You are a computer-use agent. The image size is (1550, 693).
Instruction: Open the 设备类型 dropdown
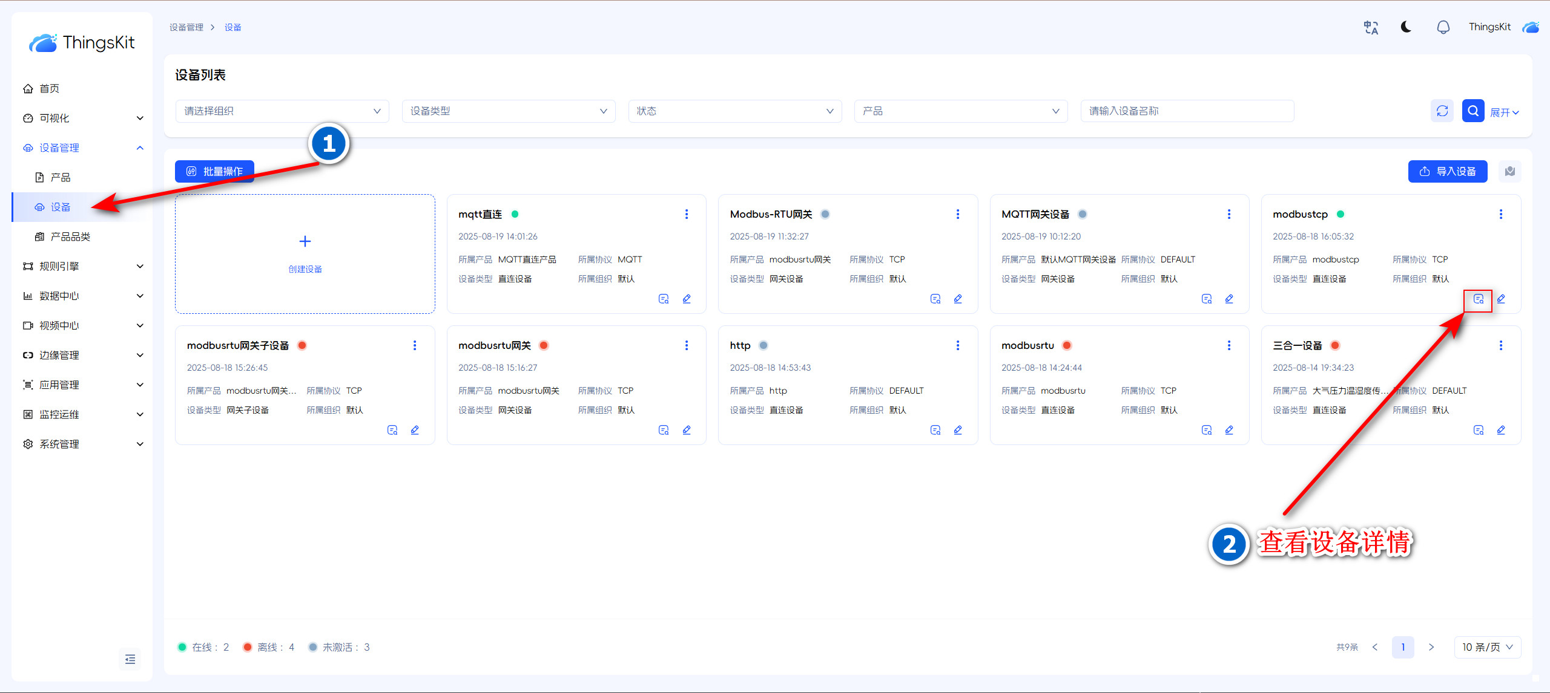point(508,111)
